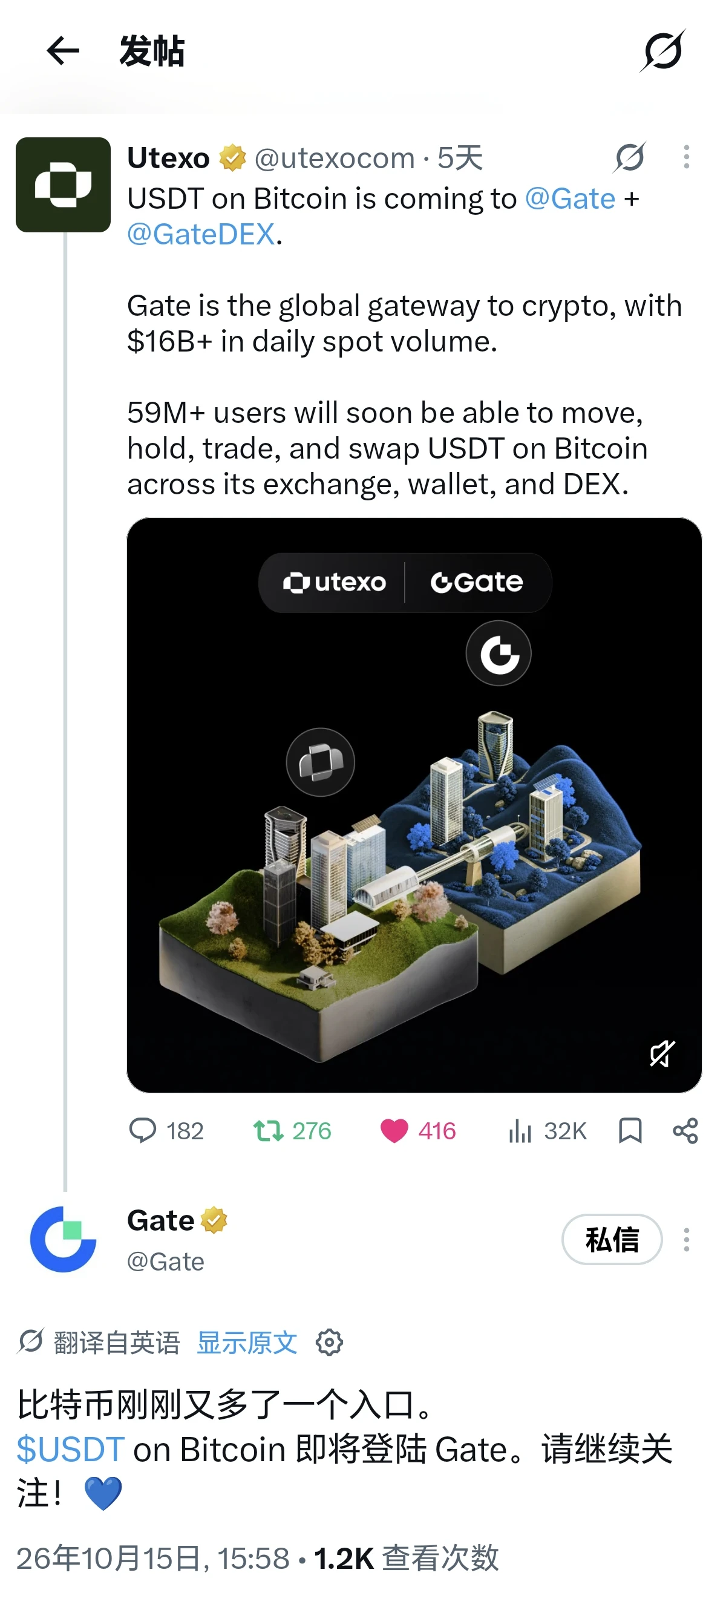The height and width of the screenshot is (1610, 726).
Task: Open Utexo profile avatar
Action: click(x=63, y=185)
